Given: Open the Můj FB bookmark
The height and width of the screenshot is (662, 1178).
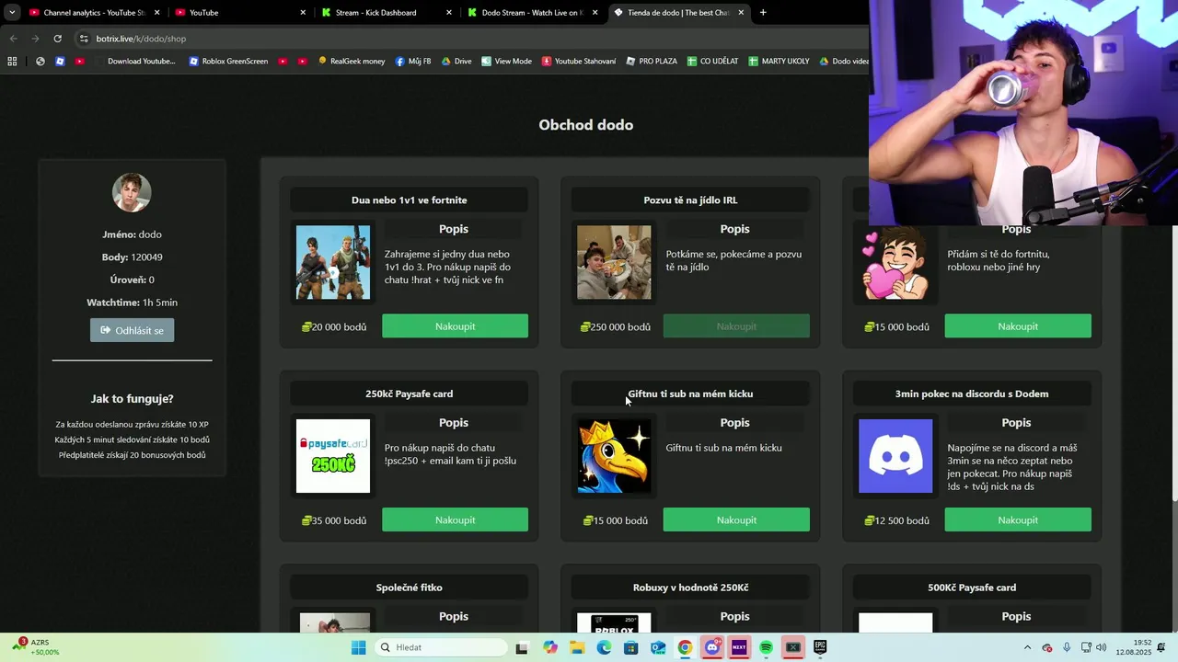Looking at the screenshot, I should pos(413,62).
